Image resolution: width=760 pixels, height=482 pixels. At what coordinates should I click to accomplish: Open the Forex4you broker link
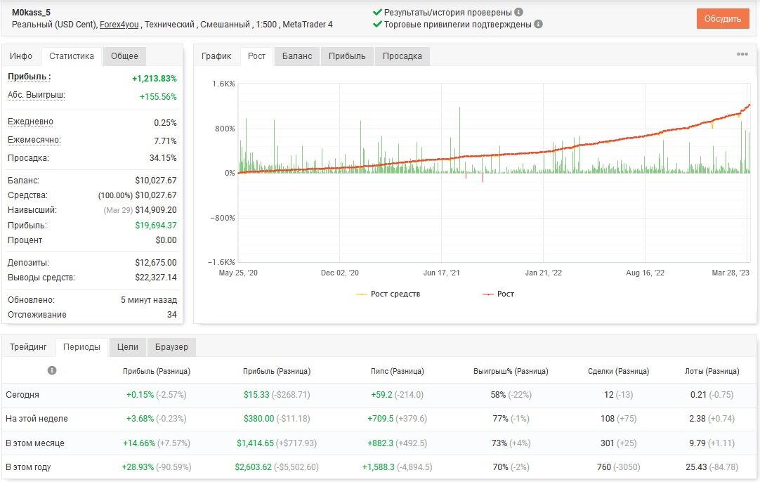point(119,25)
